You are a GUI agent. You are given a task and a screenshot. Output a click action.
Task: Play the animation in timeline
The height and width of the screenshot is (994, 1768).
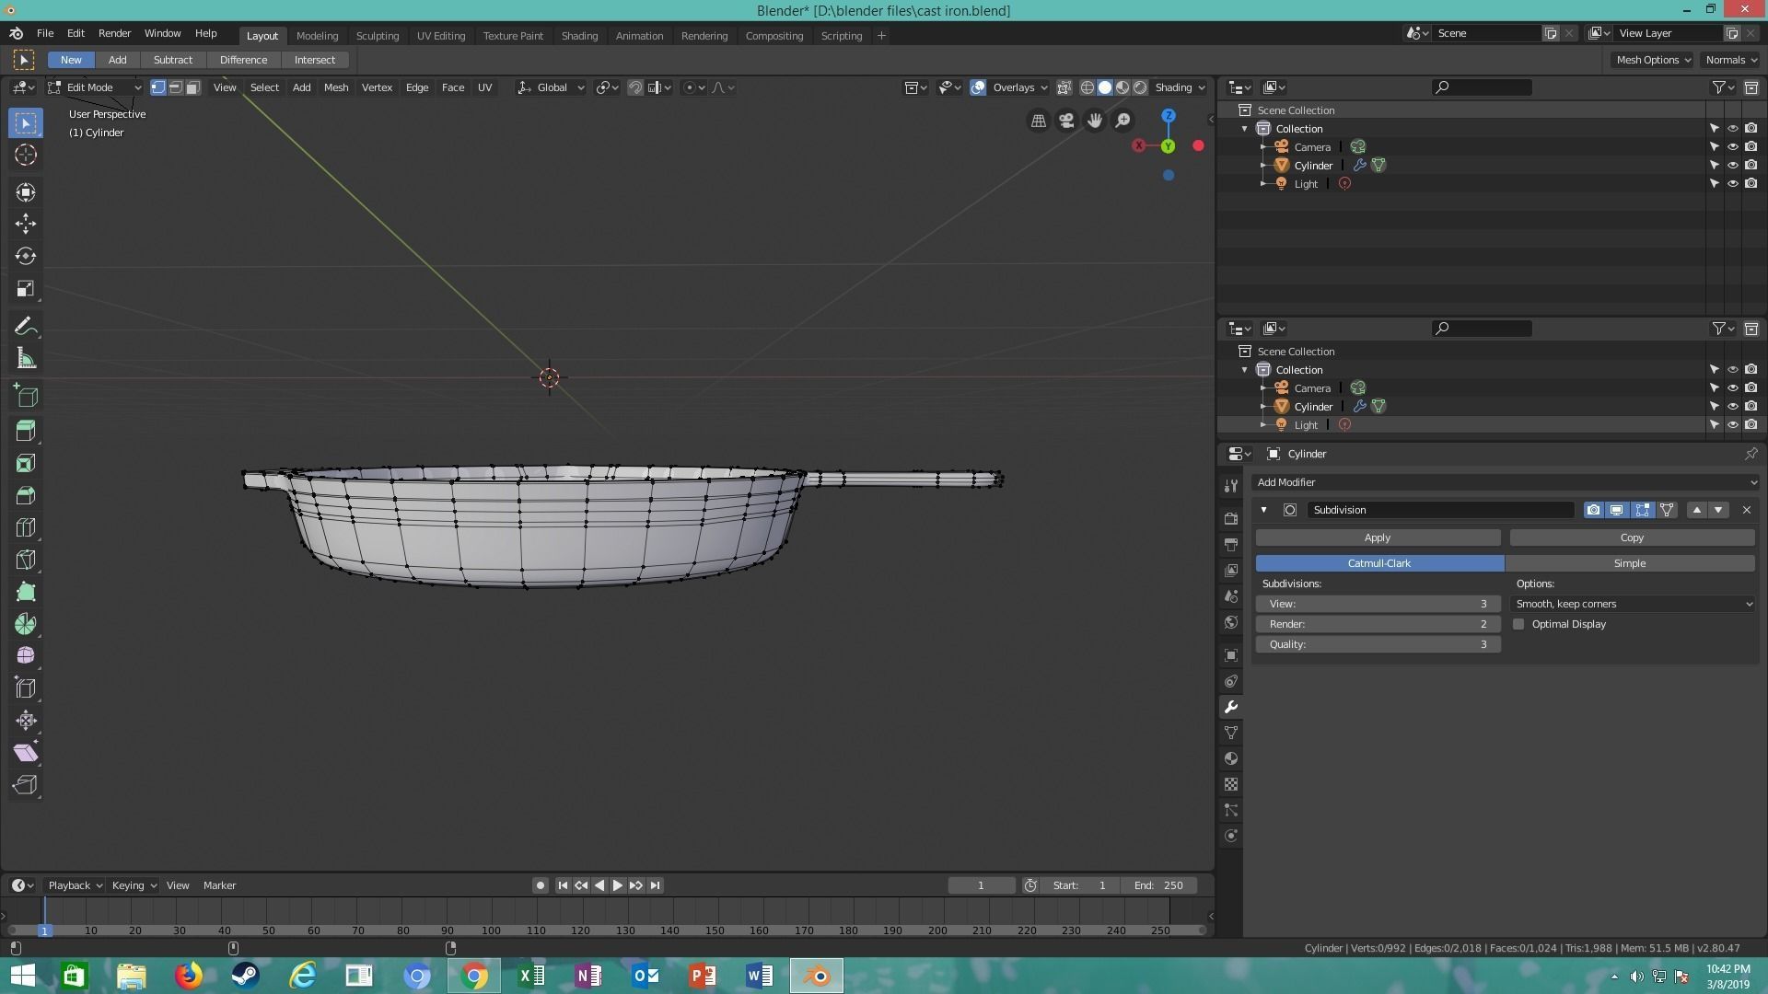pyautogui.click(x=618, y=885)
